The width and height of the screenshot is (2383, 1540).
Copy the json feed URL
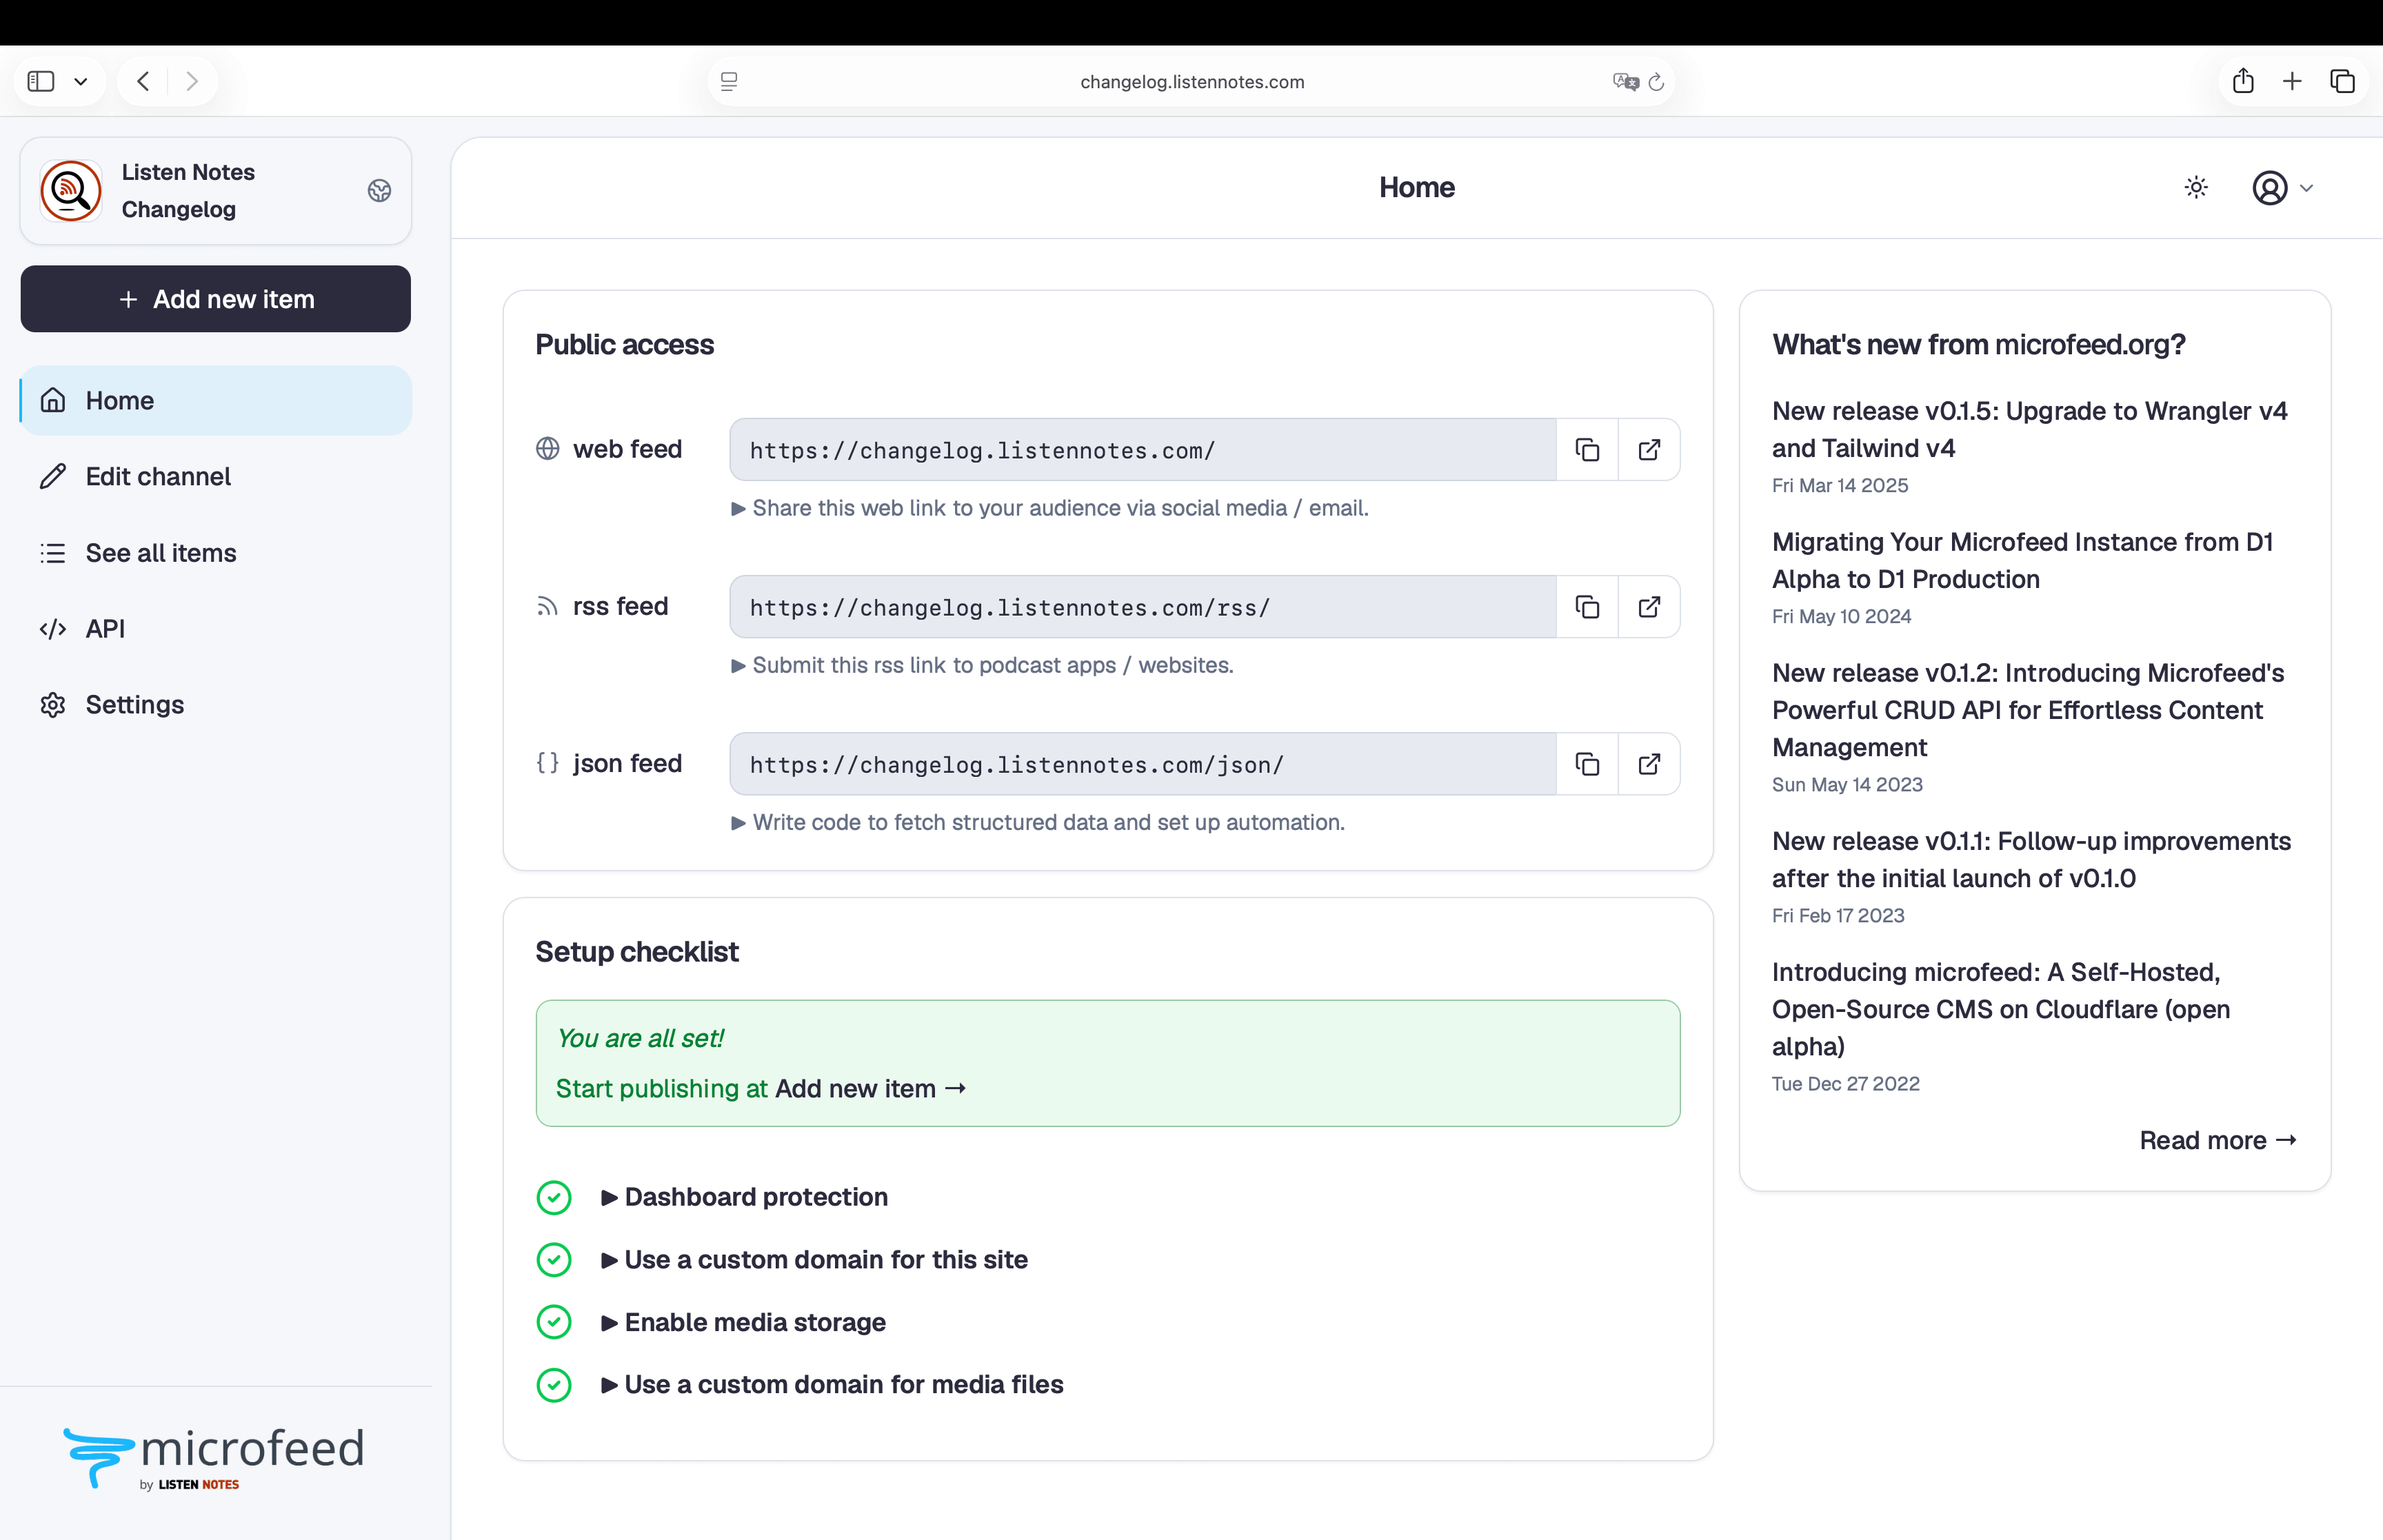click(1587, 764)
